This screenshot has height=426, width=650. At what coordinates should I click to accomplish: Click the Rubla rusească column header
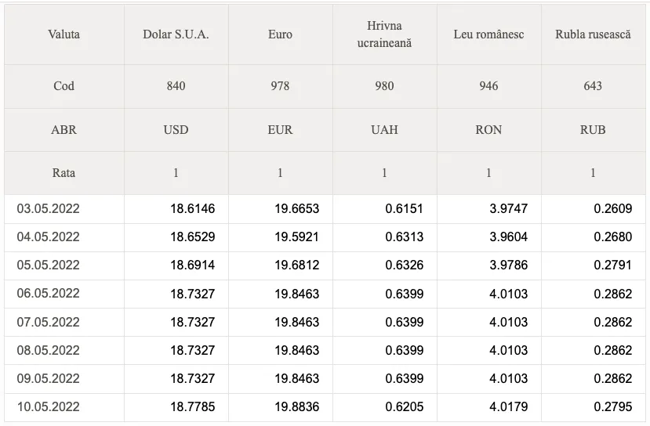click(593, 34)
